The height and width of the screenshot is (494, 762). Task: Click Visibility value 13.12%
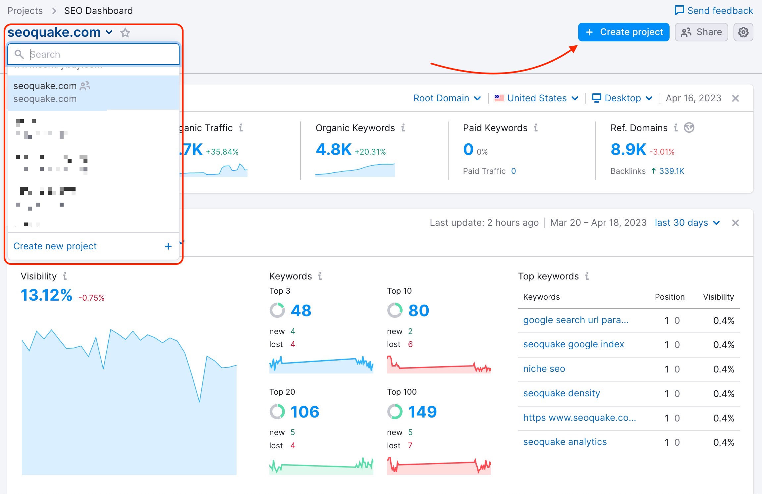tap(46, 295)
